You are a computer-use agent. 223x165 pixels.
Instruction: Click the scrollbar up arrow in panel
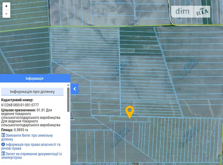pos(68,85)
